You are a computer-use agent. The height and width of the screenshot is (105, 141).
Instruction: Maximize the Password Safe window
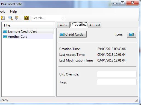[x=122, y=3]
